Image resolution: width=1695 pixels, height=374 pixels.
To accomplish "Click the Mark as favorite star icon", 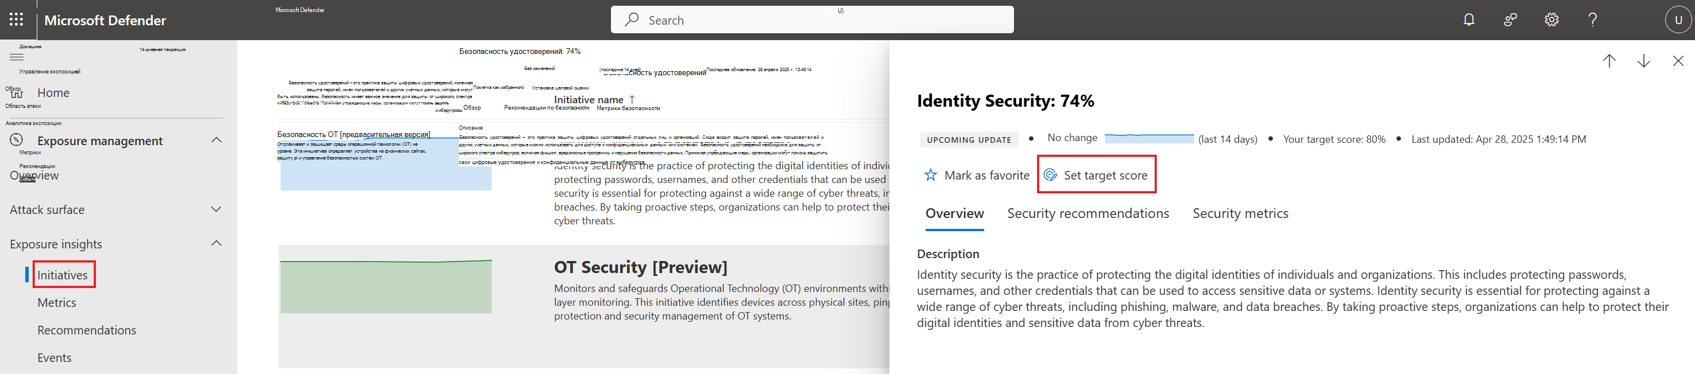I will click(930, 175).
